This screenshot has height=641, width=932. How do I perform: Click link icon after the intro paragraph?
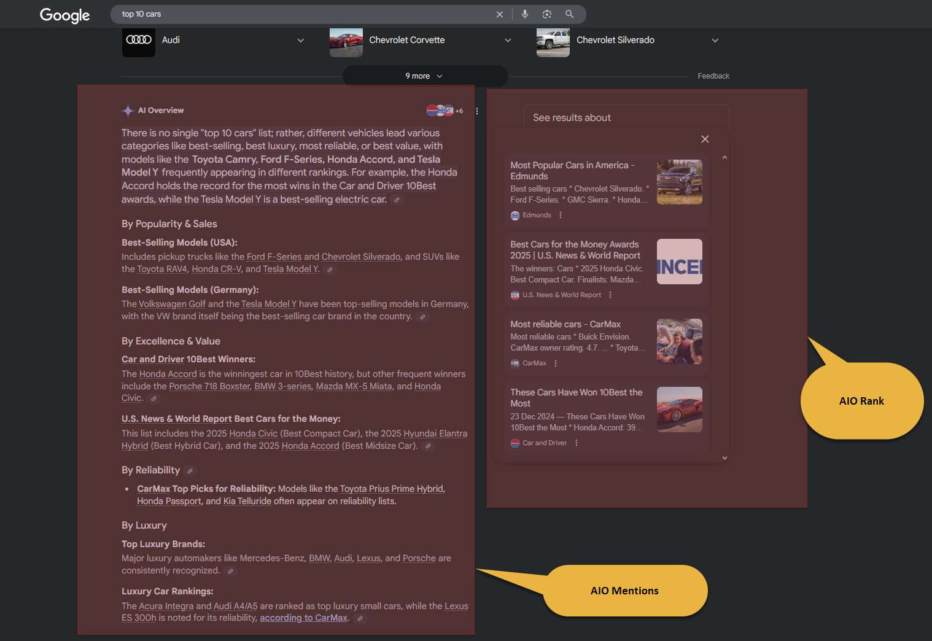click(397, 200)
